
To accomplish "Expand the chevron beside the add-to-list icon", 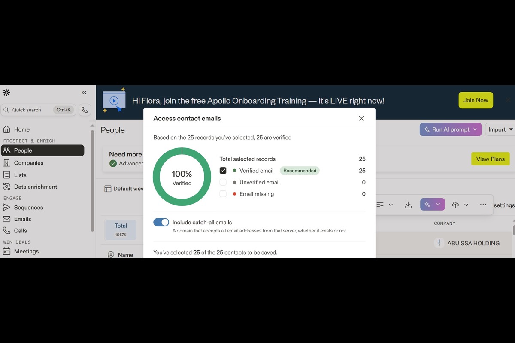I will tap(391, 205).
